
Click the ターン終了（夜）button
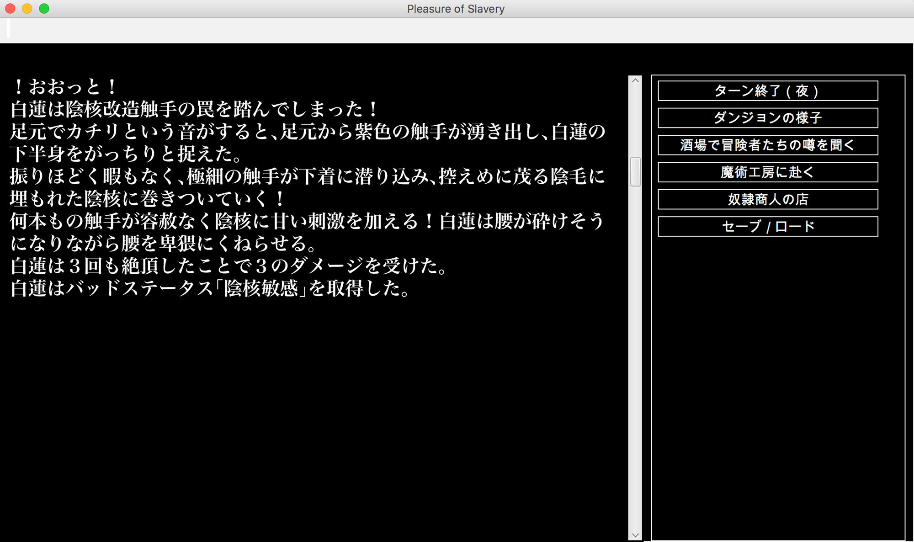click(767, 91)
